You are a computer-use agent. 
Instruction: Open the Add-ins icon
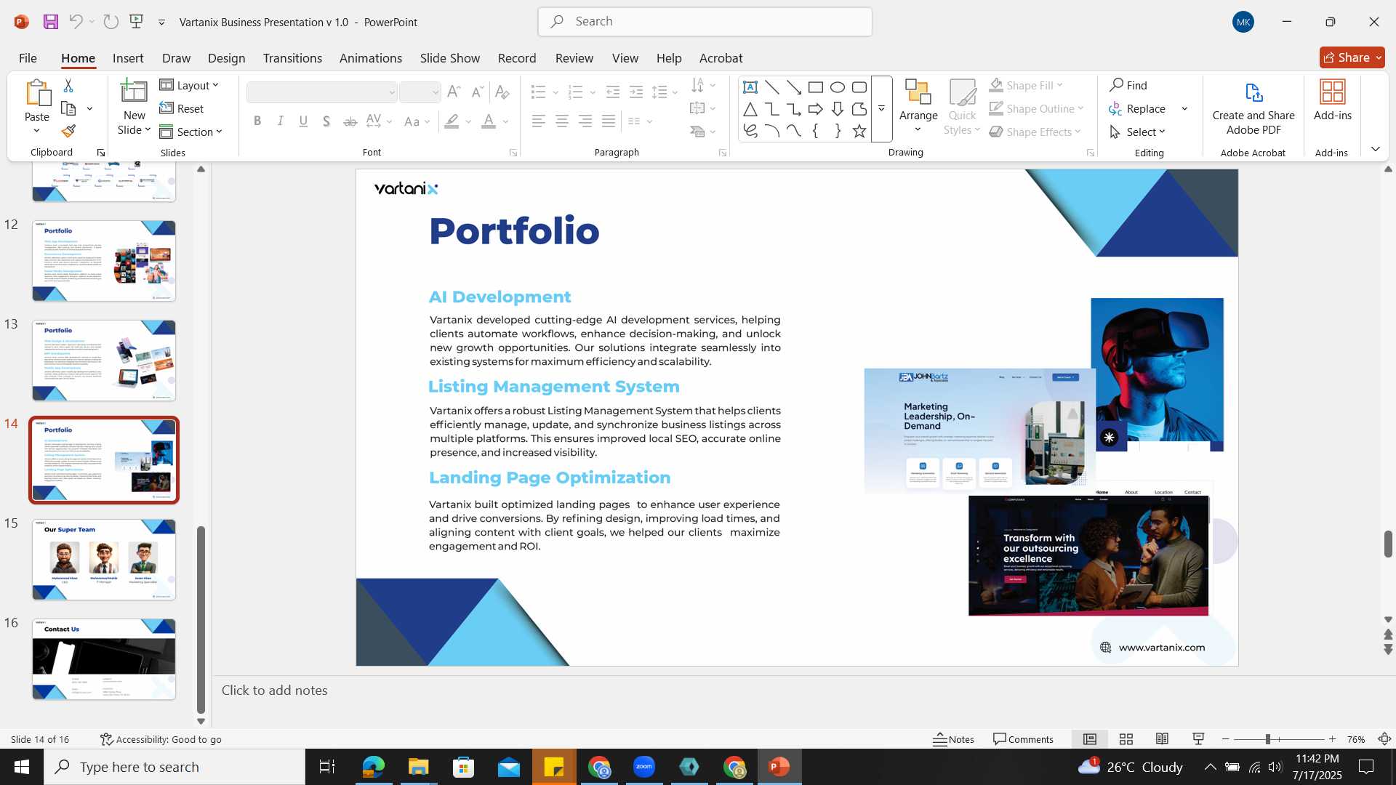[1333, 100]
